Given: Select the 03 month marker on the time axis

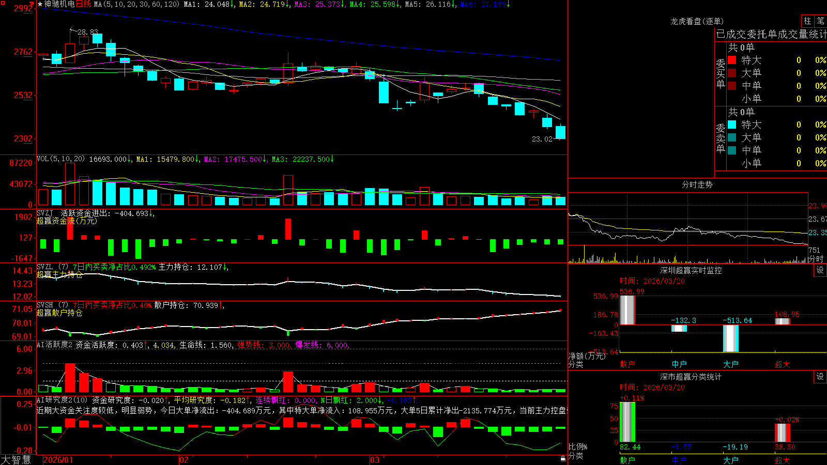Looking at the screenshot, I should point(375,460).
